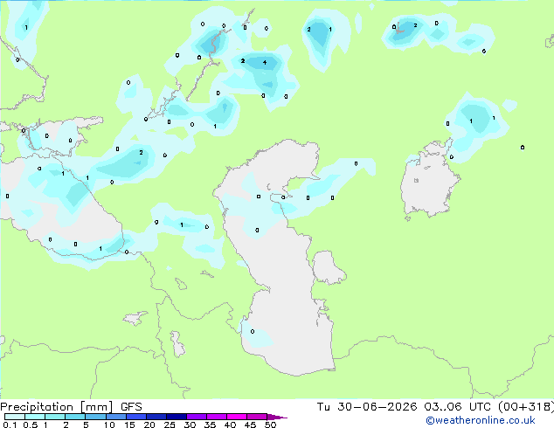Image resolution: width=554 pixels, height=428 pixels.
Task: Click the 30–35 mm legend color swatch
Action: tap(197, 417)
